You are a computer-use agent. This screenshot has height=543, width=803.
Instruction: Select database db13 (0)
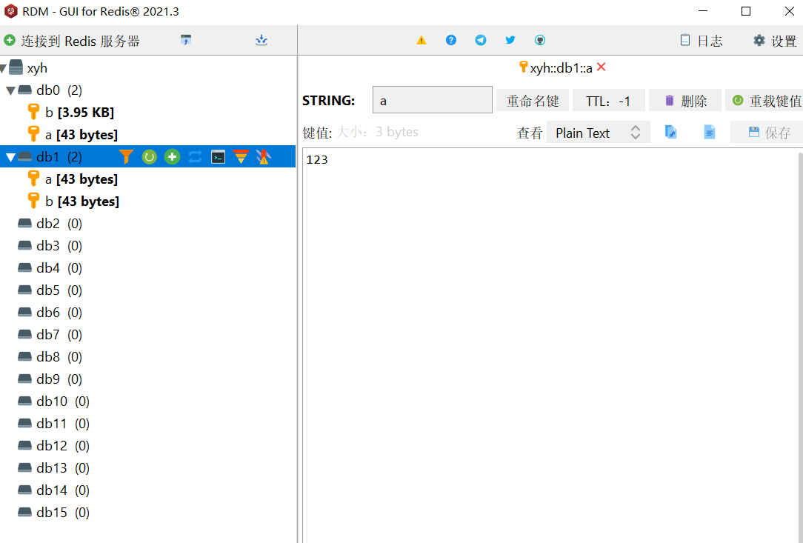(x=53, y=467)
